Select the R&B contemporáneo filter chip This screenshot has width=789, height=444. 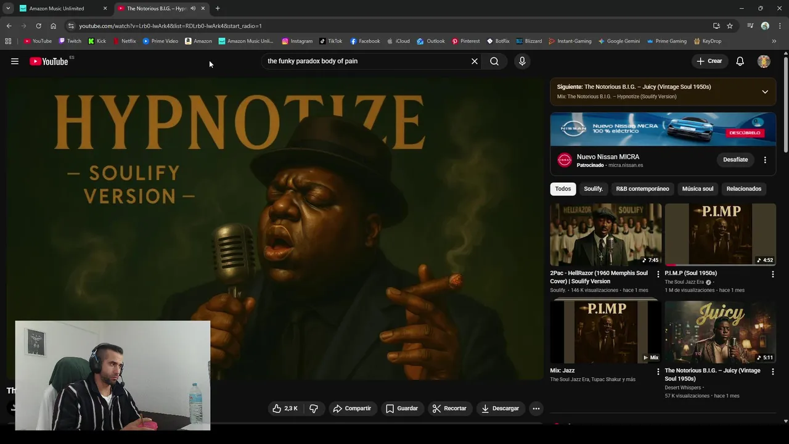(x=642, y=189)
